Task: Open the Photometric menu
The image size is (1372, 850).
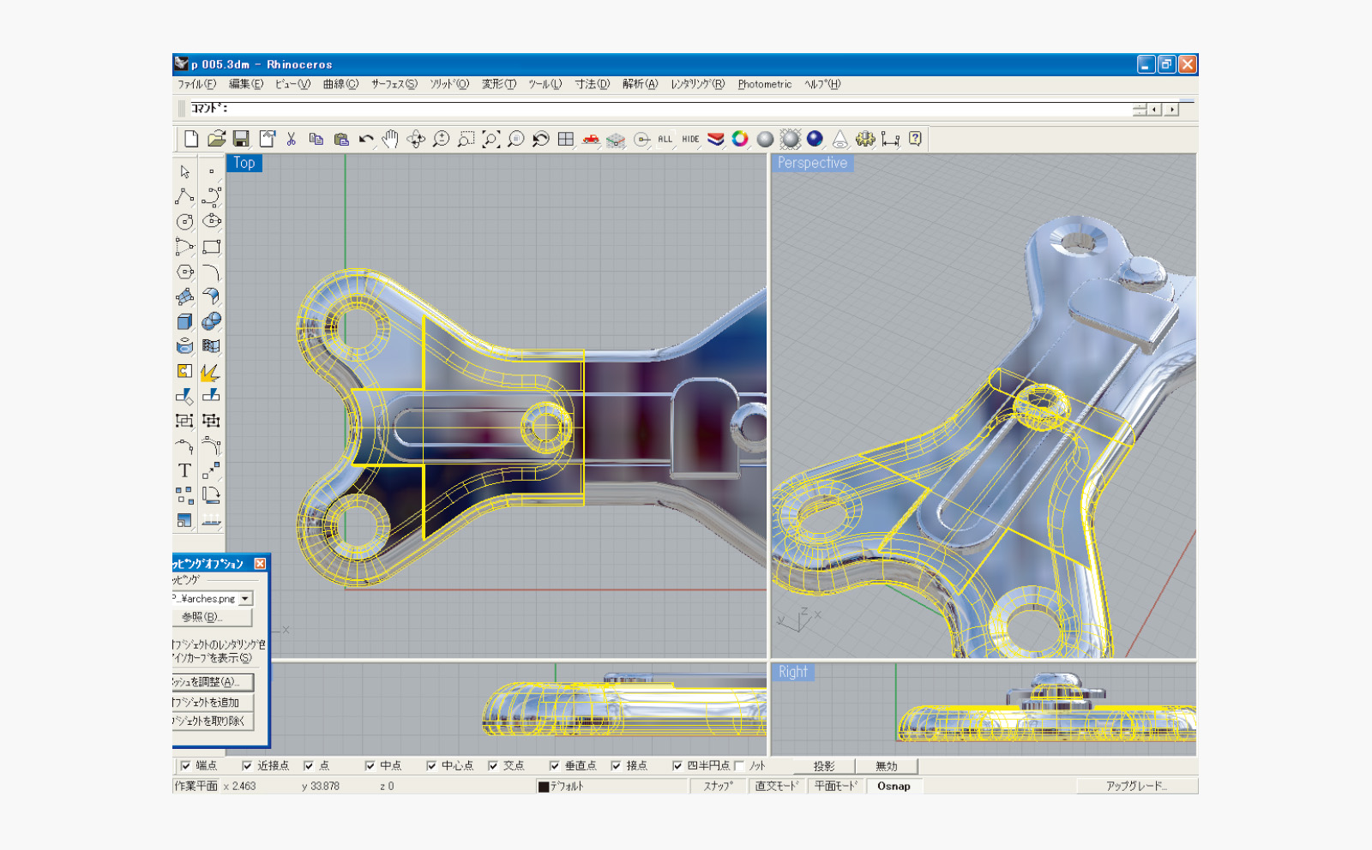Action: [x=764, y=84]
